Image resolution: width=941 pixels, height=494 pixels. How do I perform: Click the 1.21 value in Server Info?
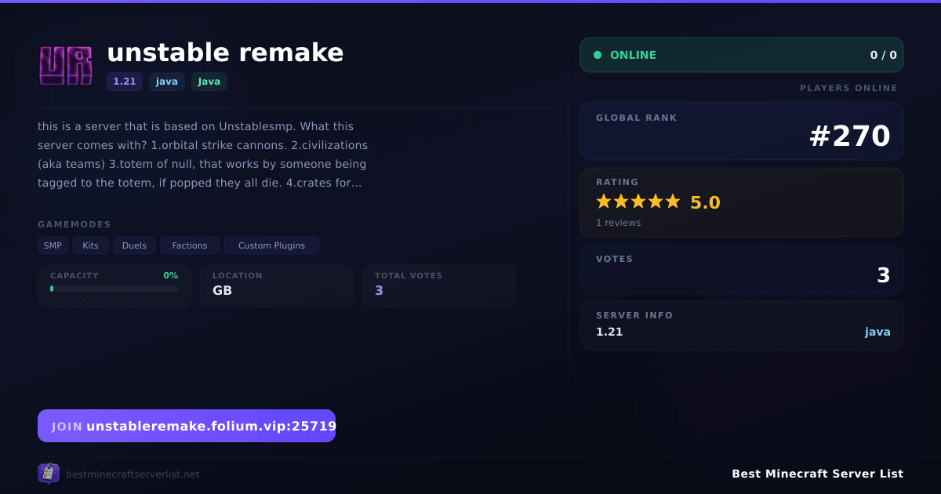(609, 332)
